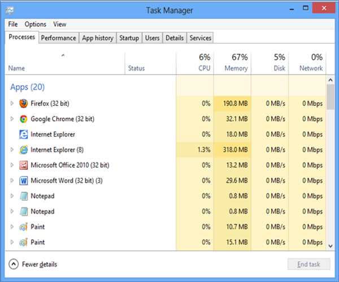Viewport: 339px width, 282px height.
Task: Expand the Google Chrome process group
Action: point(12,119)
